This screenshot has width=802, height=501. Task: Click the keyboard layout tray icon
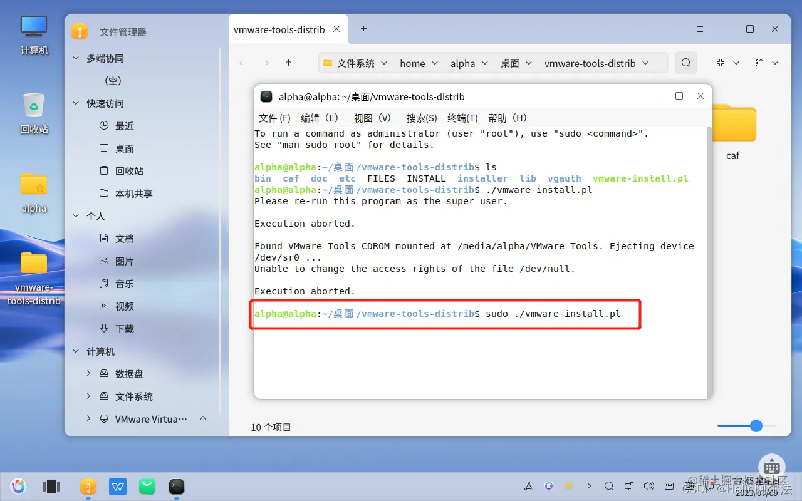[x=669, y=486]
